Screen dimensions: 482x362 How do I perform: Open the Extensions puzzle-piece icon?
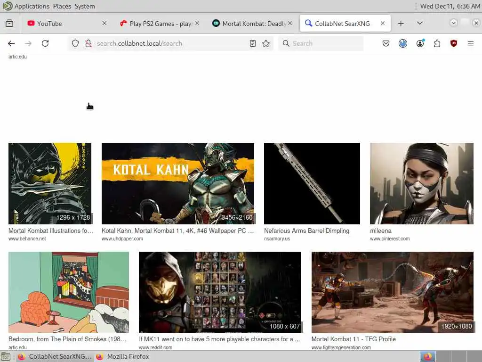[x=437, y=43]
